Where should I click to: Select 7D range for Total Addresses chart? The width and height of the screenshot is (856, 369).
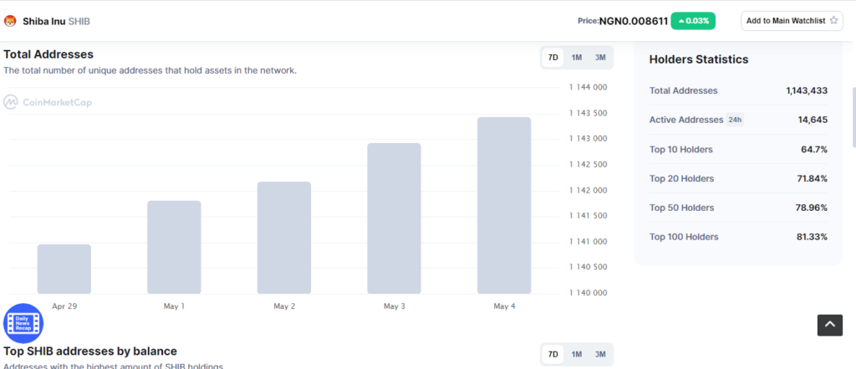[x=553, y=58]
